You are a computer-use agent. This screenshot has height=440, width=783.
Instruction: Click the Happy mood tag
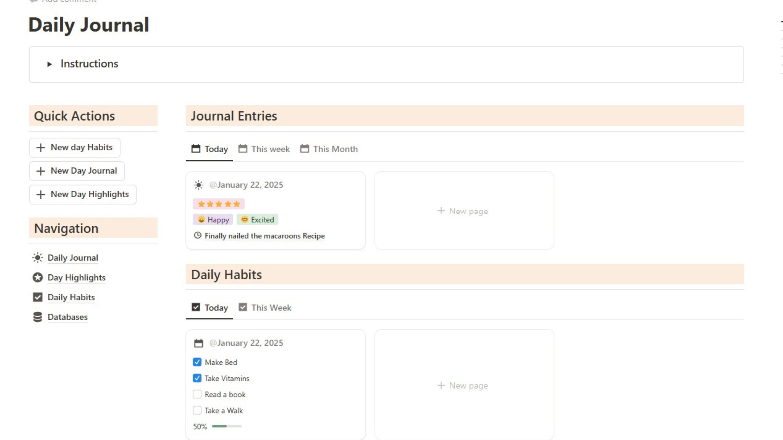tap(213, 220)
